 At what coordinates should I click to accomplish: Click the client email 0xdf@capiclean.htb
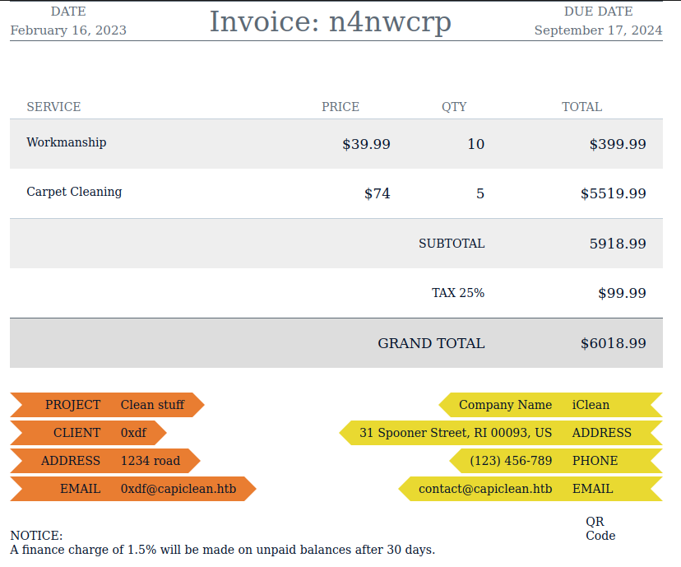[178, 489]
